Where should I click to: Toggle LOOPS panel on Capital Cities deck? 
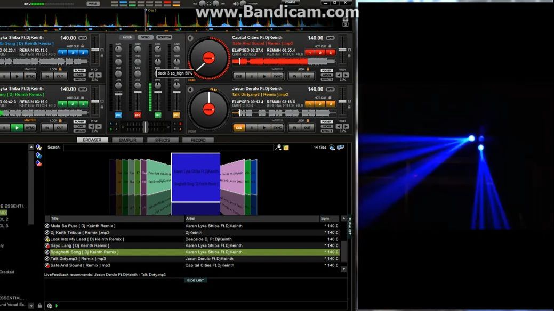coord(327,75)
